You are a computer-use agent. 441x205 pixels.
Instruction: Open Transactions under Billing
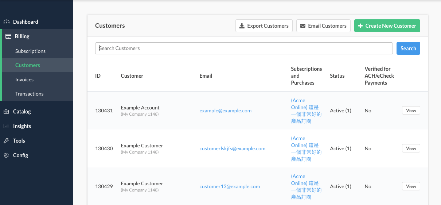29,94
